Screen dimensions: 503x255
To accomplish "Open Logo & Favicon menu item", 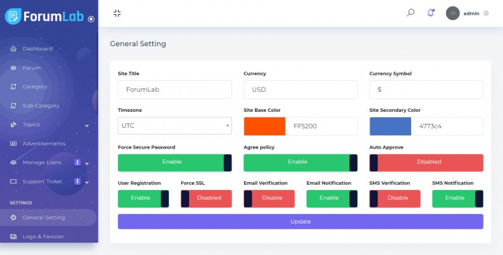I will click(x=48, y=236).
